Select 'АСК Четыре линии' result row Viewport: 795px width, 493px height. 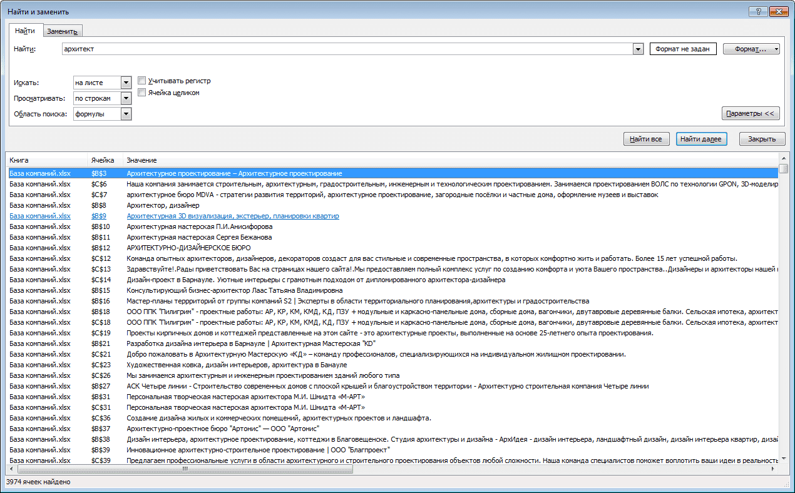[x=392, y=386]
